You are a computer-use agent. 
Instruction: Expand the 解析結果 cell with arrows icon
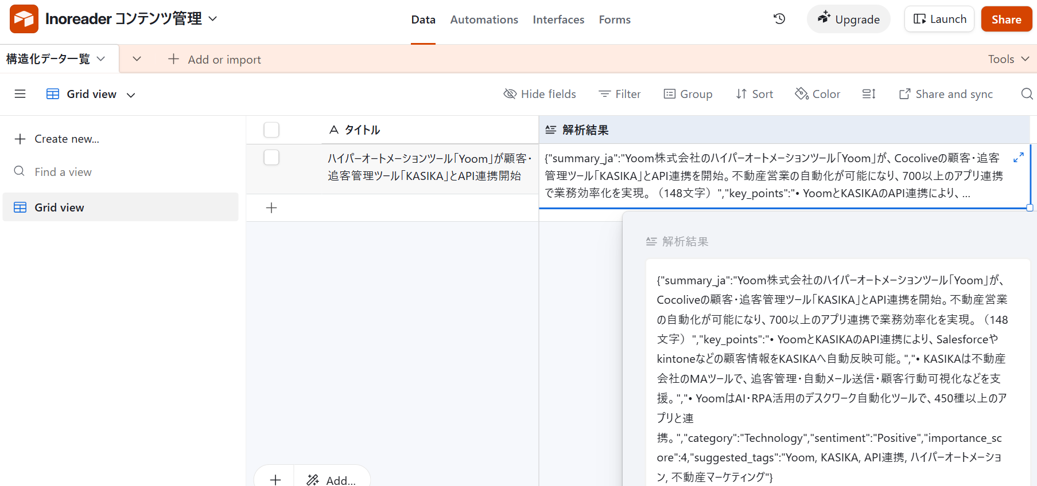[x=1019, y=158]
